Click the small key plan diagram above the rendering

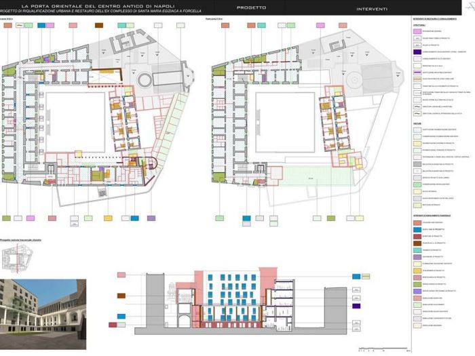click(x=14, y=258)
